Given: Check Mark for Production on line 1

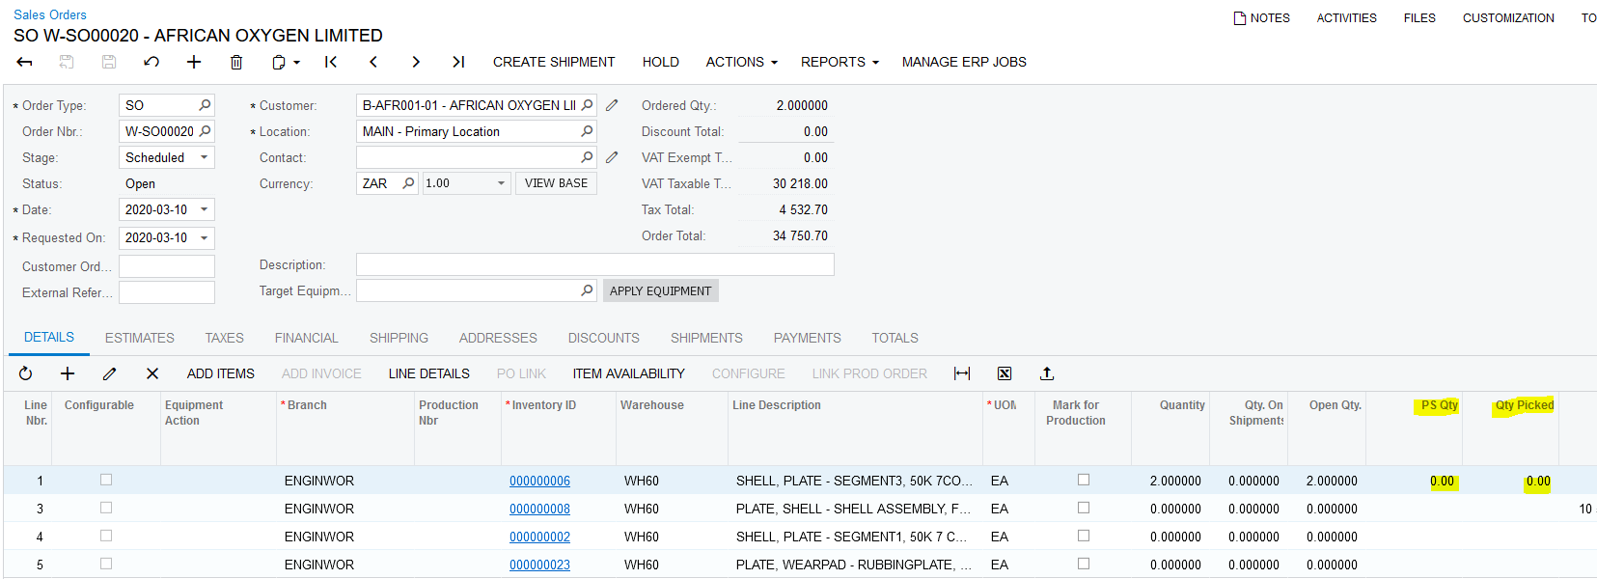Looking at the screenshot, I should (1084, 480).
